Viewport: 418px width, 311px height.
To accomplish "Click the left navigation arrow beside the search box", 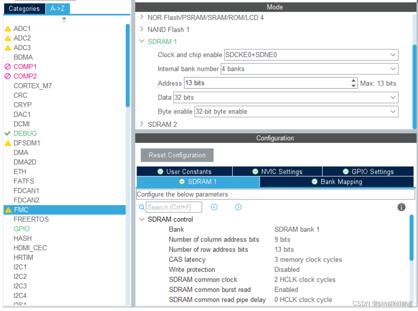I will [214, 207].
